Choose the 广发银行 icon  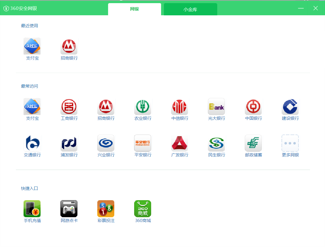click(180, 143)
